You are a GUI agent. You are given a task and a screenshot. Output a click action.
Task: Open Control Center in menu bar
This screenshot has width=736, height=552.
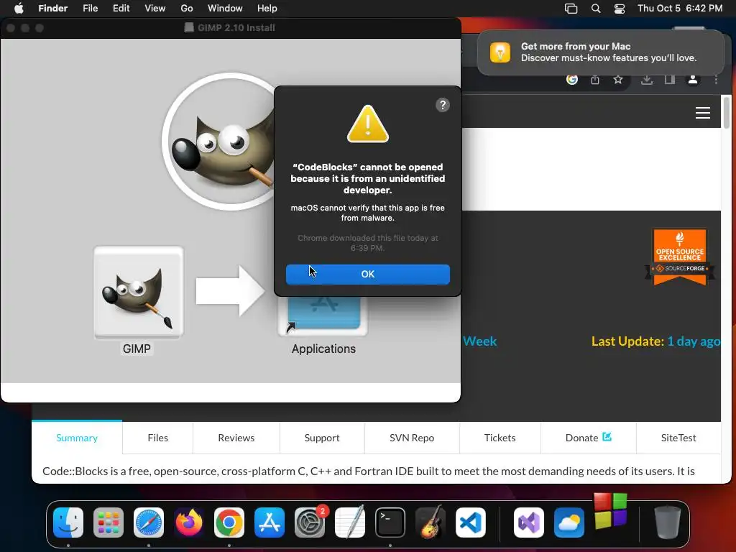tap(620, 9)
